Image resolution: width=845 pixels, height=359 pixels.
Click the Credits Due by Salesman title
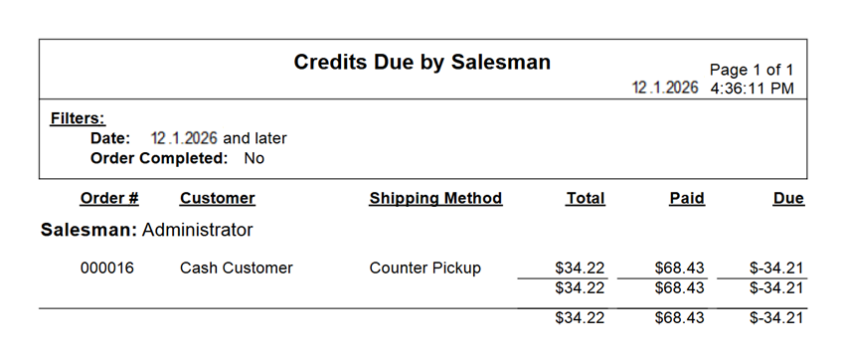click(x=422, y=62)
